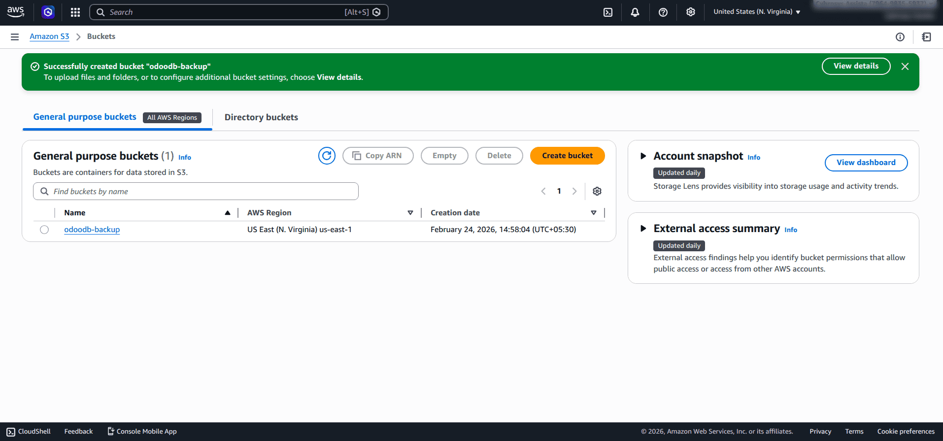
Task: Open the tools panel icon at right
Action: click(x=926, y=37)
